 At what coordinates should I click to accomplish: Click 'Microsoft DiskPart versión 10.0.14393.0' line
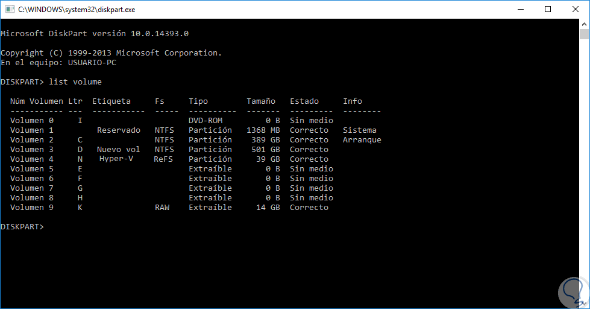coord(95,34)
